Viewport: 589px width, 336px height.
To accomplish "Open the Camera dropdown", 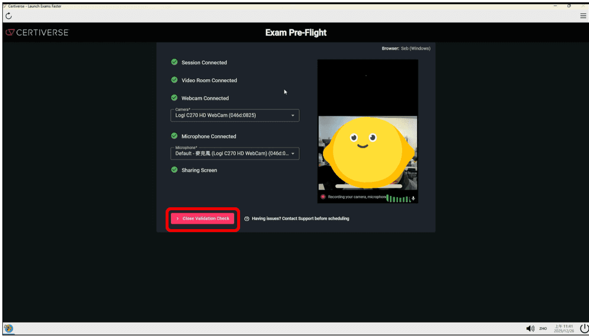I will (235, 116).
